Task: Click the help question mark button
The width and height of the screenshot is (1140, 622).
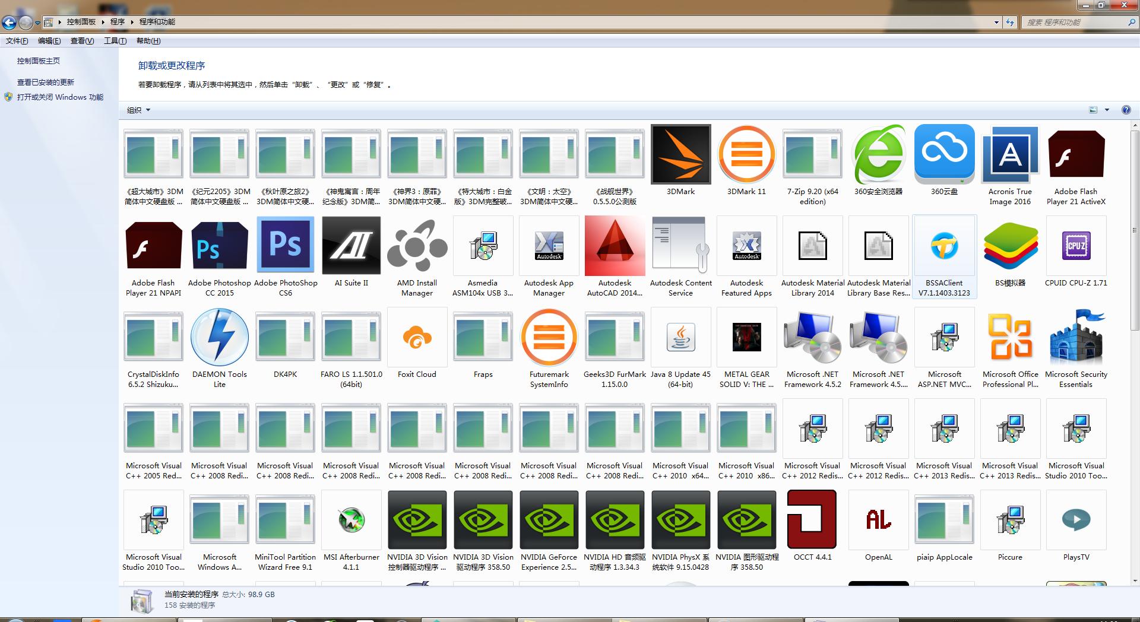Action: pos(1126,110)
